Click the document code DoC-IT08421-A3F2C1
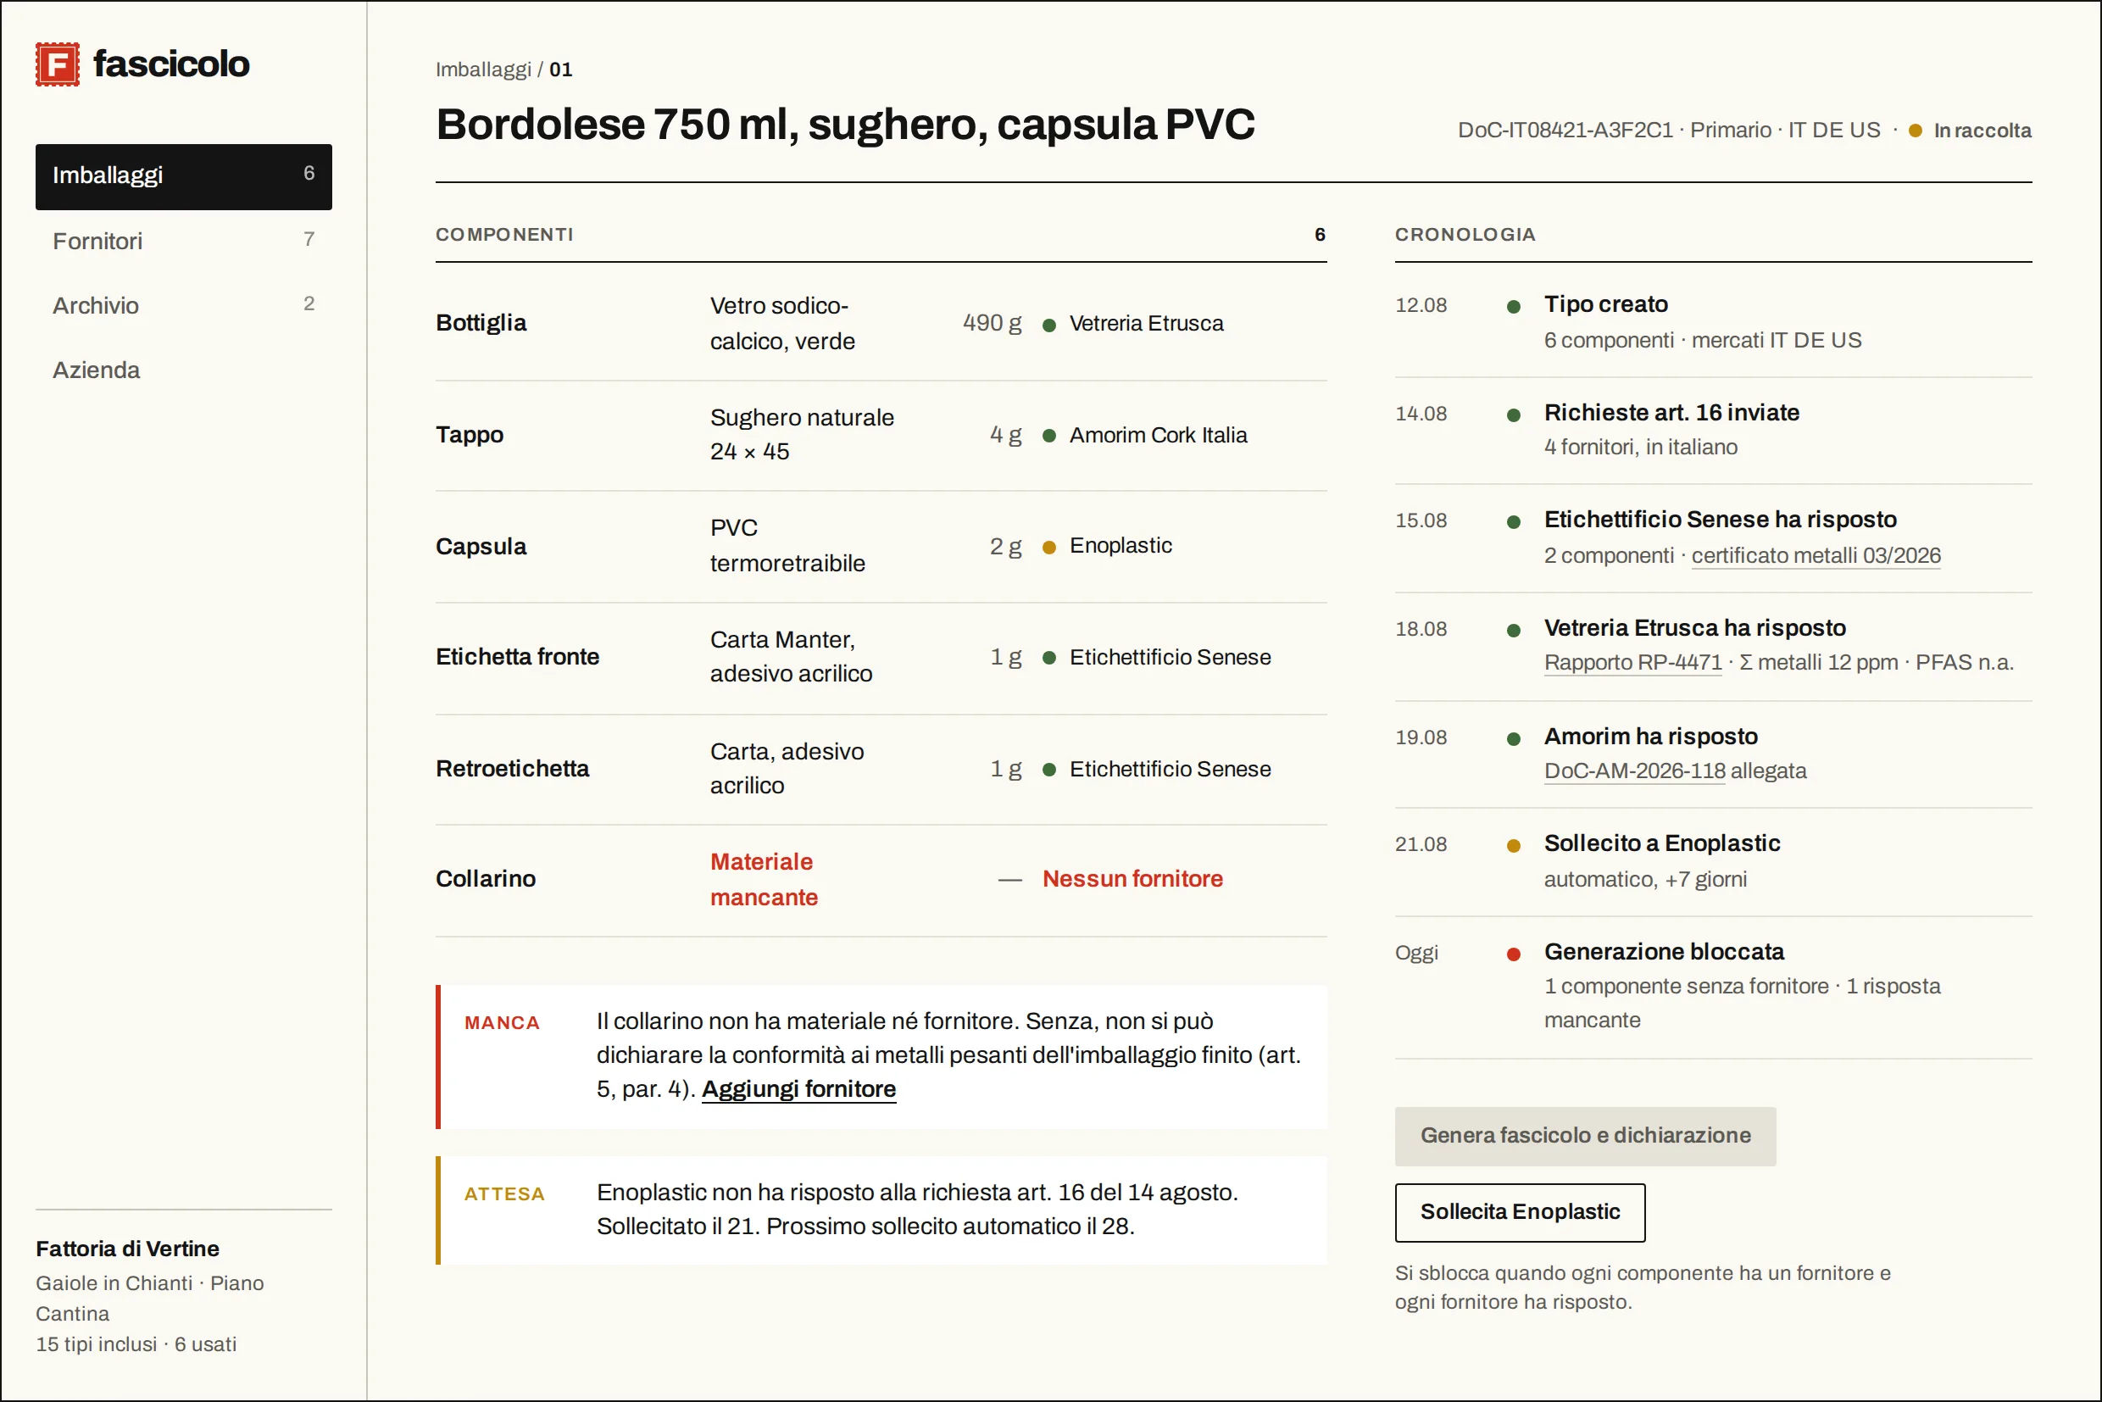This screenshot has height=1402, width=2102. (1565, 131)
